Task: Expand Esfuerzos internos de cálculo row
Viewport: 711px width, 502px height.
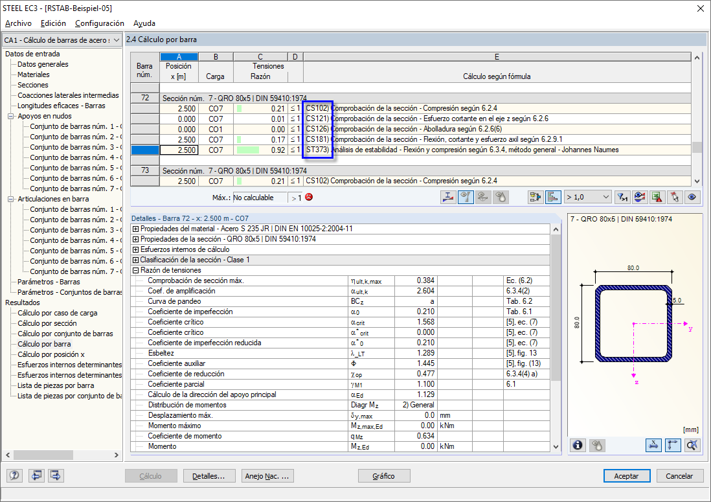Action: tap(135, 250)
